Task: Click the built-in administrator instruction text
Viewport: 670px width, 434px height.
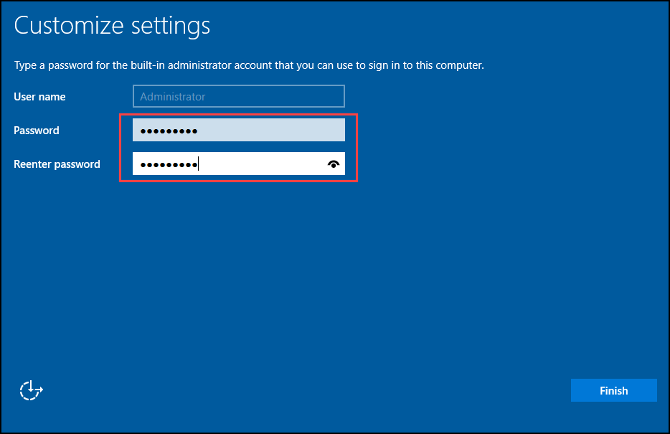Action: (x=249, y=65)
